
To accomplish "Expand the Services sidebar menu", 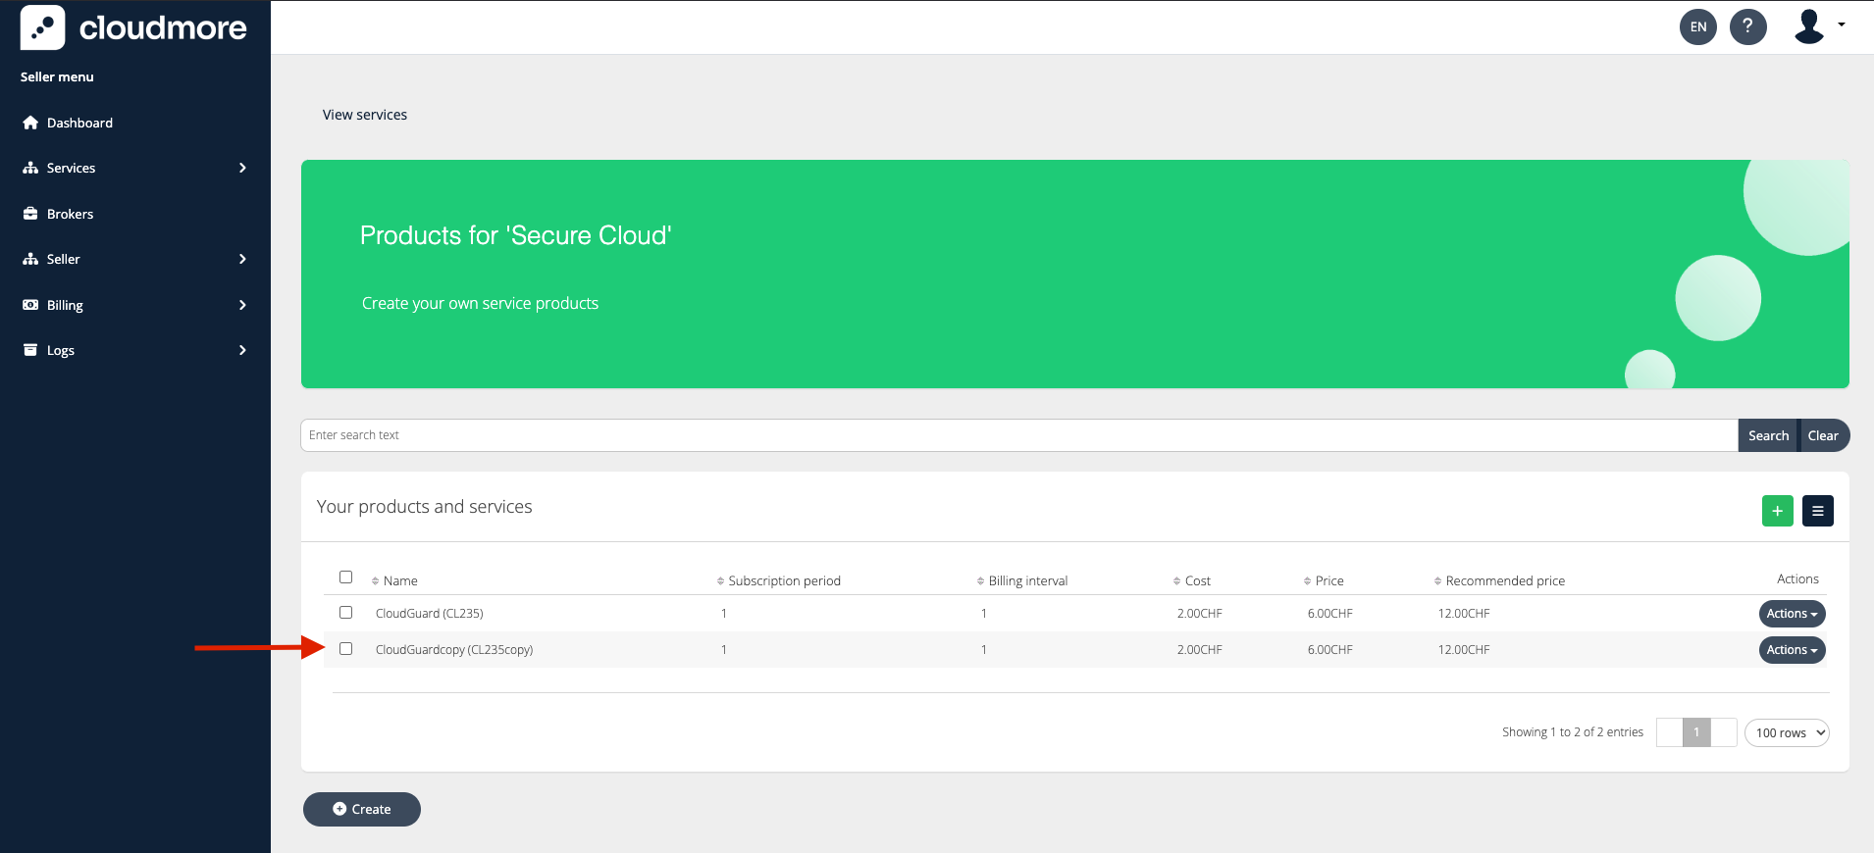I will click(134, 168).
